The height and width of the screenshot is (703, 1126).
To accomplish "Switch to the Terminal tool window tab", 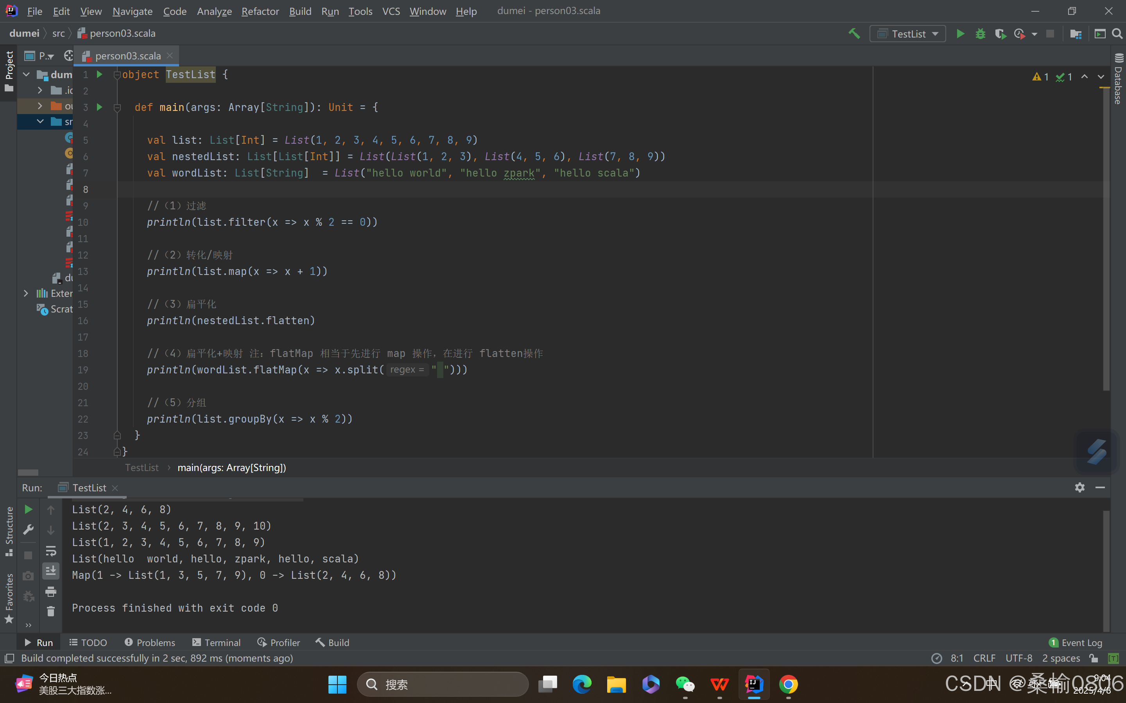I will coord(216,642).
